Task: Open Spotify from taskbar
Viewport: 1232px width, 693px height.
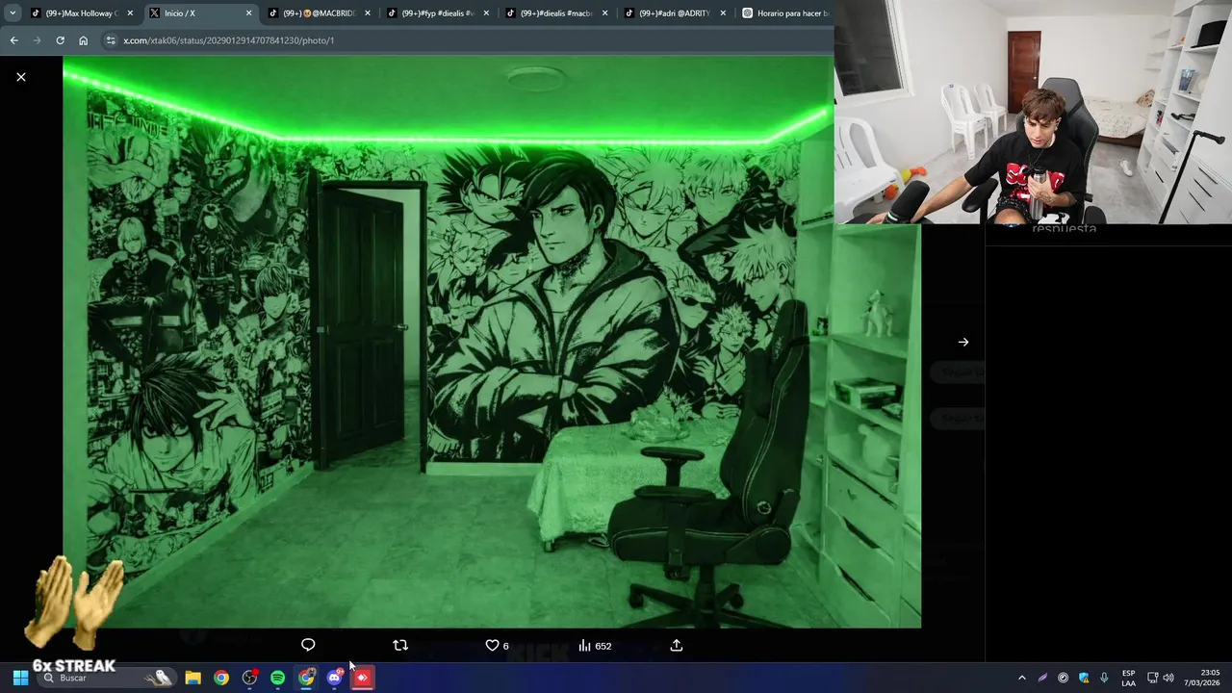Action: tap(277, 678)
